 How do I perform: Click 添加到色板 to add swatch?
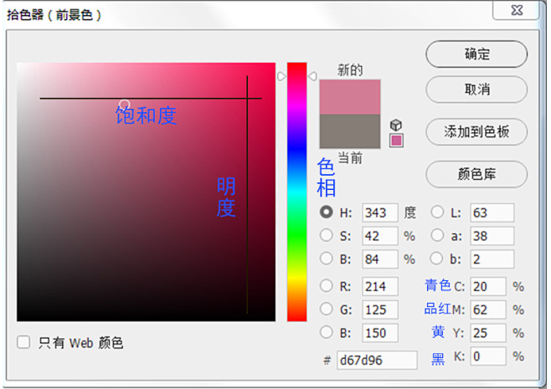click(x=476, y=131)
